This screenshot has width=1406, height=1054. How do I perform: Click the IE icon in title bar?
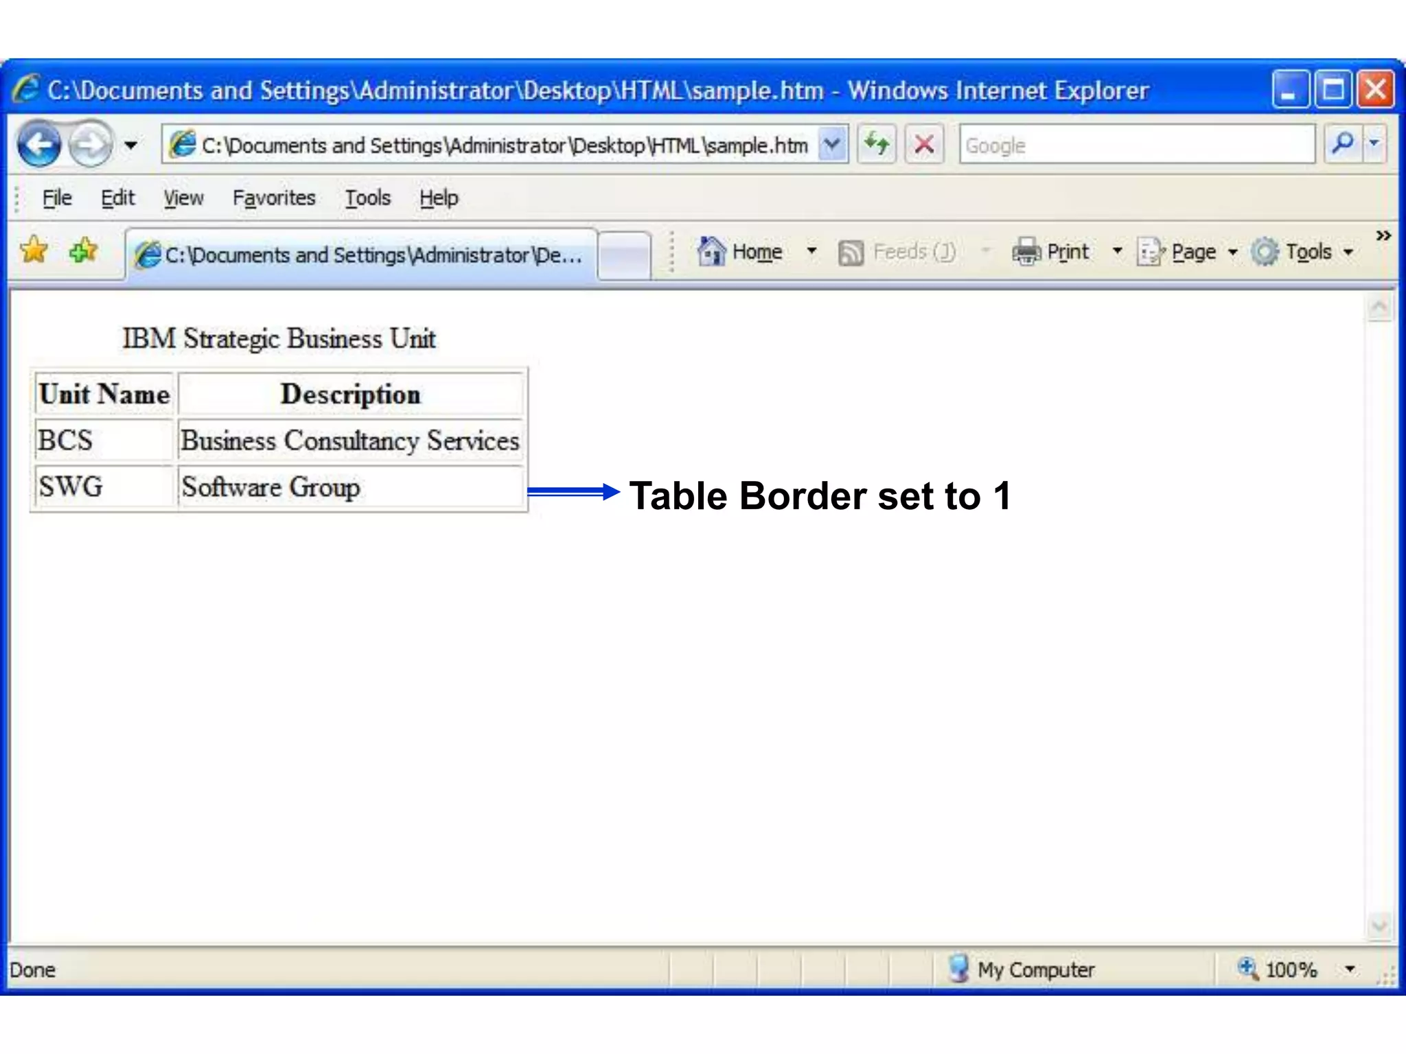[x=26, y=89]
